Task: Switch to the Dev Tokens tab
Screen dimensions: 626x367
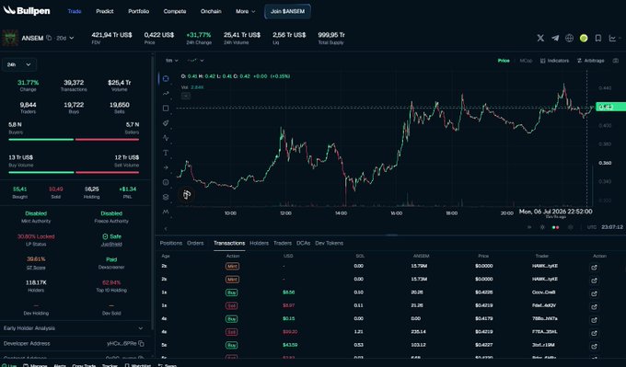Action: tap(329, 243)
